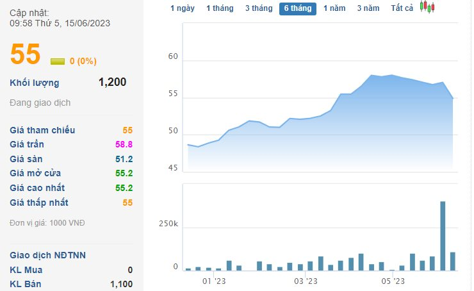Select the '1 ngày' time range tab
The width and height of the screenshot is (474, 291).
point(183,8)
